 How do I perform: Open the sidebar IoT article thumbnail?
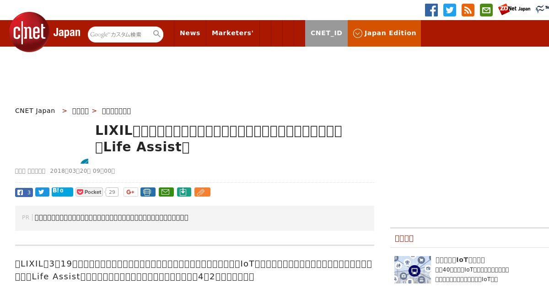tap(413, 270)
